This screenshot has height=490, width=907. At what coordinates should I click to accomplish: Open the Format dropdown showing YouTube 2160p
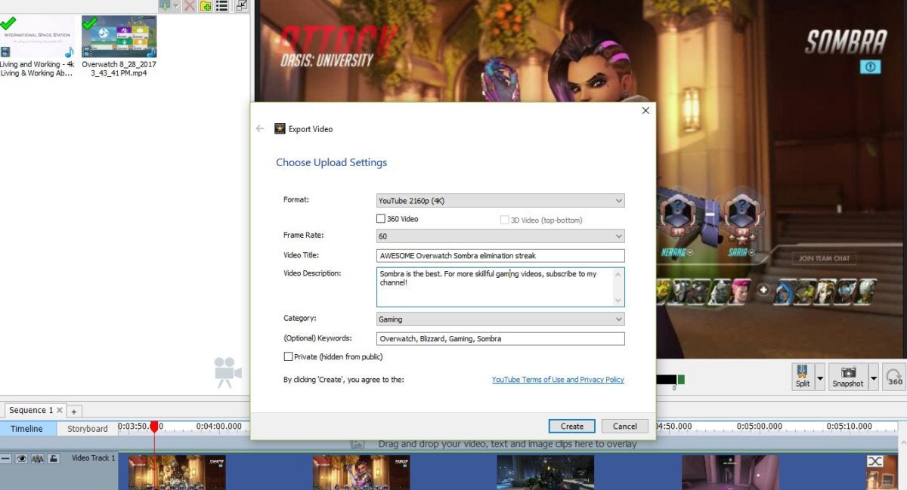click(500, 200)
